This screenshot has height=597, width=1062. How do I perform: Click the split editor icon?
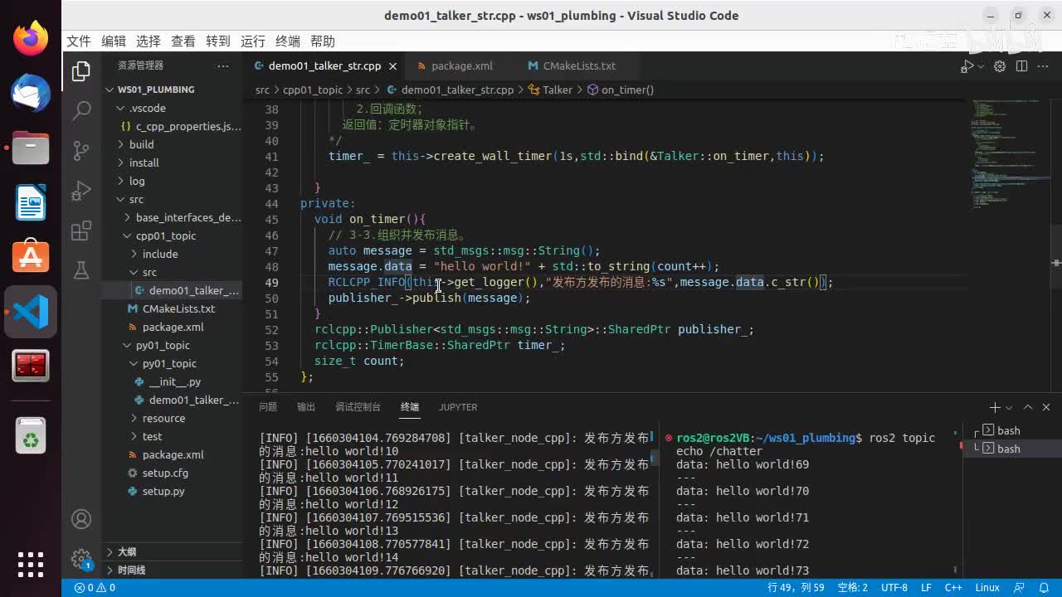click(1021, 66)
